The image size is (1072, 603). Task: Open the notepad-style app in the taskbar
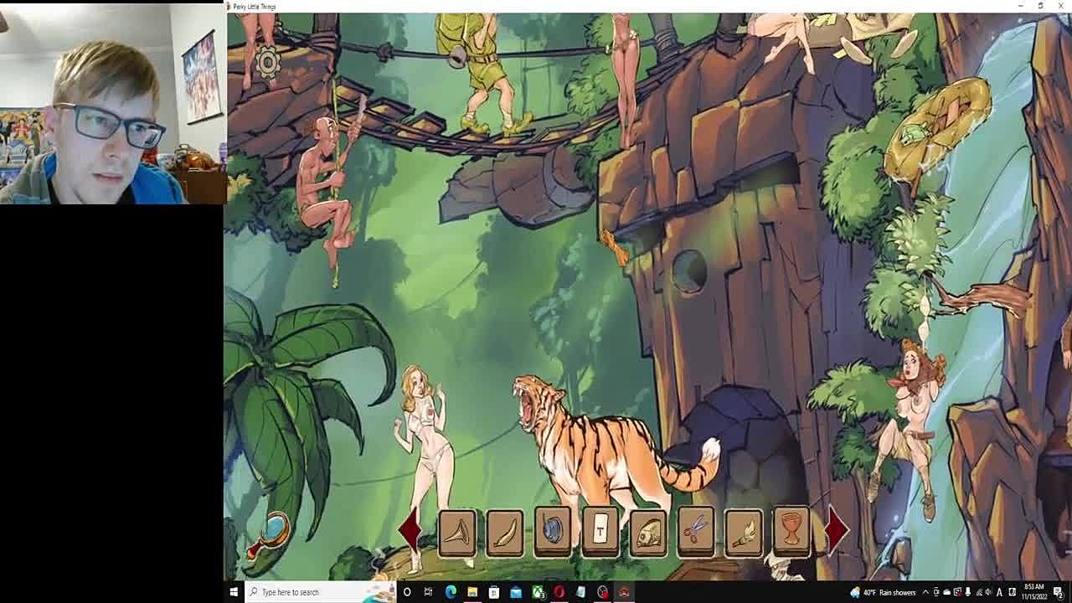(581, 592)
